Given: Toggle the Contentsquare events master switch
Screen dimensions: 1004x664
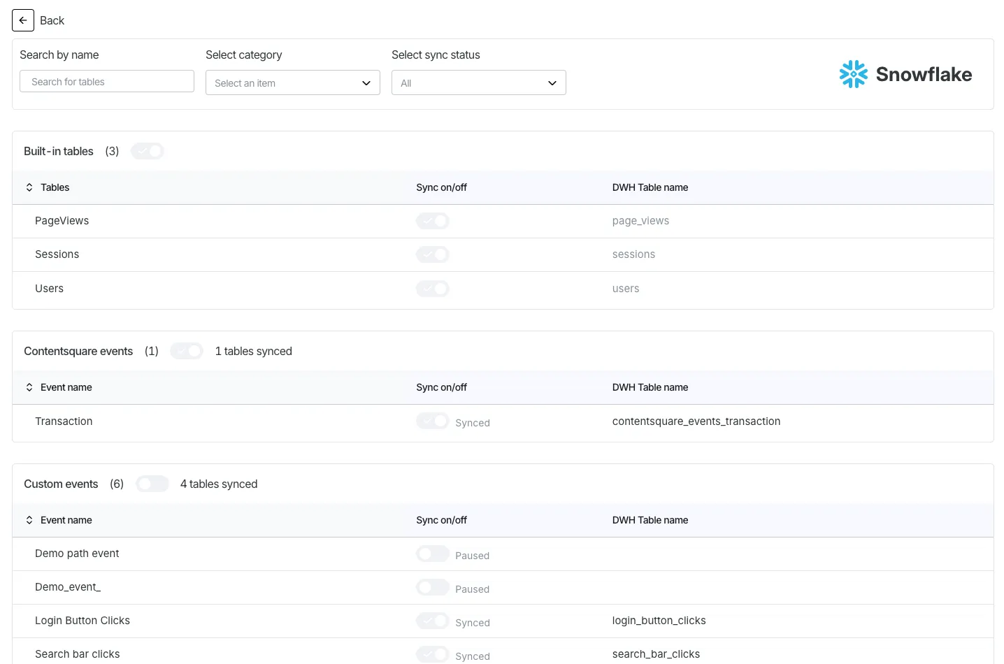Looking at the screenshot, I should (186, 351).
